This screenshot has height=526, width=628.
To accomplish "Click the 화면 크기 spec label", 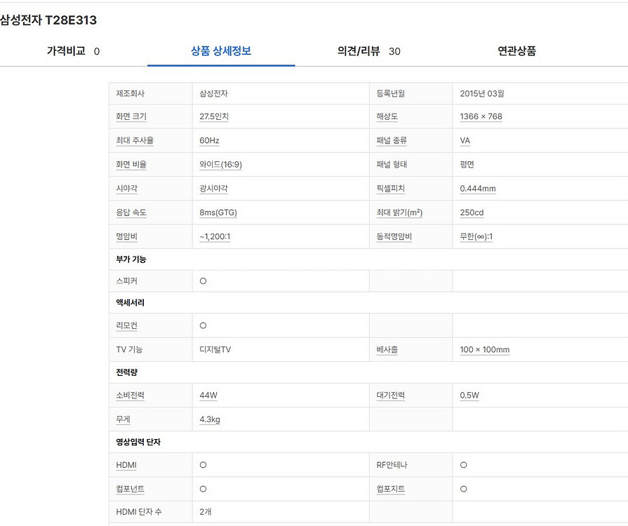I will point(131,116).
